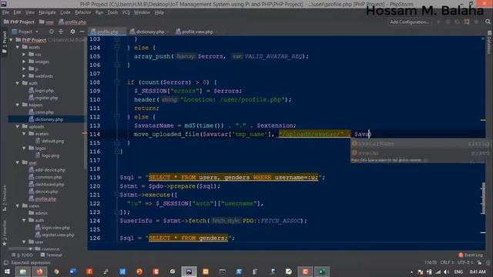Click PHP Project breadcrumb in navigation bar
The height and width of the screenshot is (277, 493).
[x=18, y=22]
